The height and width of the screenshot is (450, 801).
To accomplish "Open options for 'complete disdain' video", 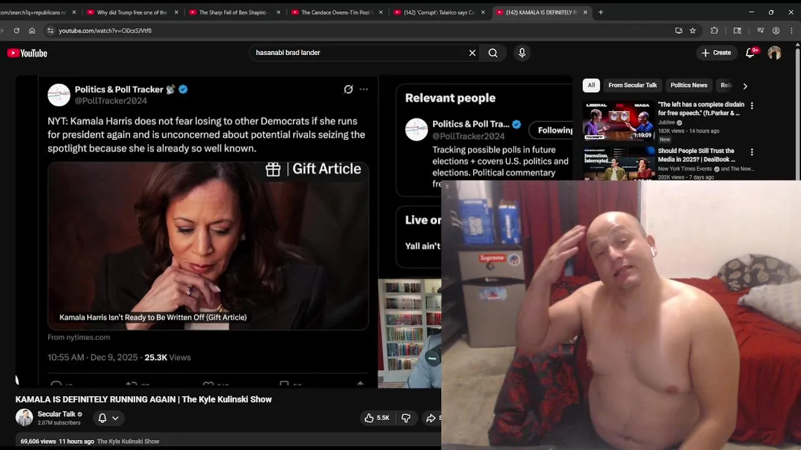I will [752, 106].
